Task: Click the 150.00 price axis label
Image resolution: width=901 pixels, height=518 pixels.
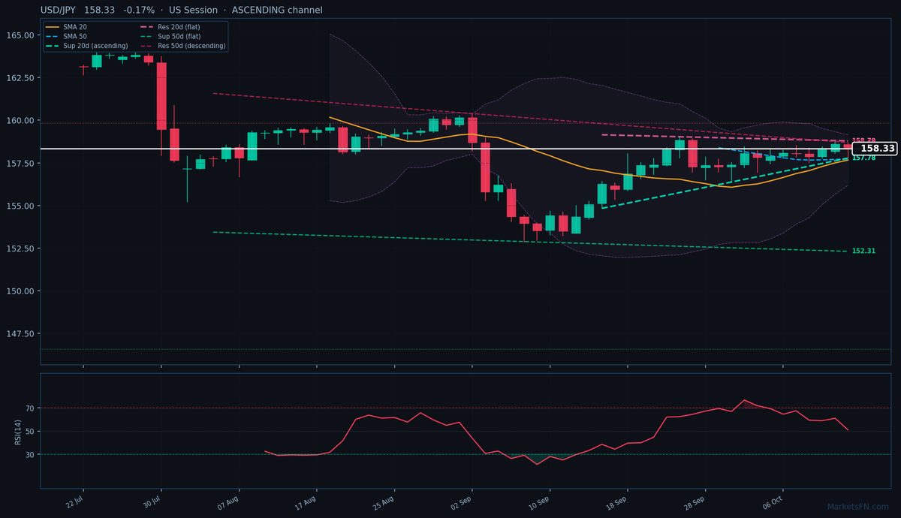Action: [x=20, y=291]
